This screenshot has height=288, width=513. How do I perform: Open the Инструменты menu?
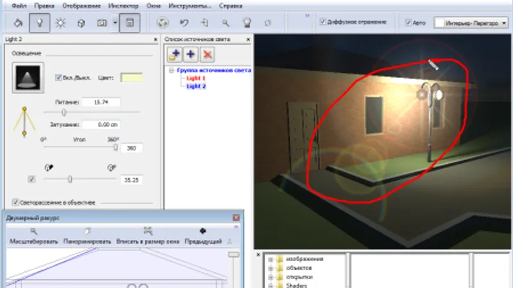coord(190,6)
